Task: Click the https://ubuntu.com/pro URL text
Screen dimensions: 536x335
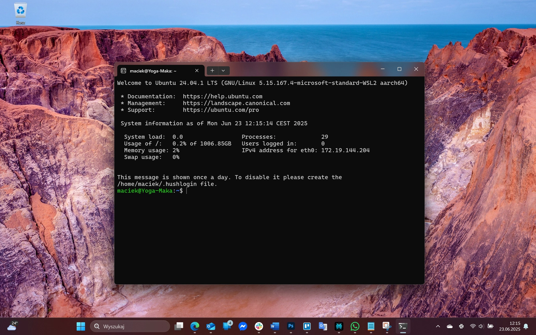Action: [x=221, y=110]
